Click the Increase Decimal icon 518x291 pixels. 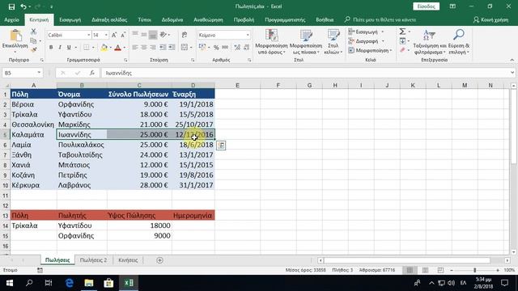point(237,48)
